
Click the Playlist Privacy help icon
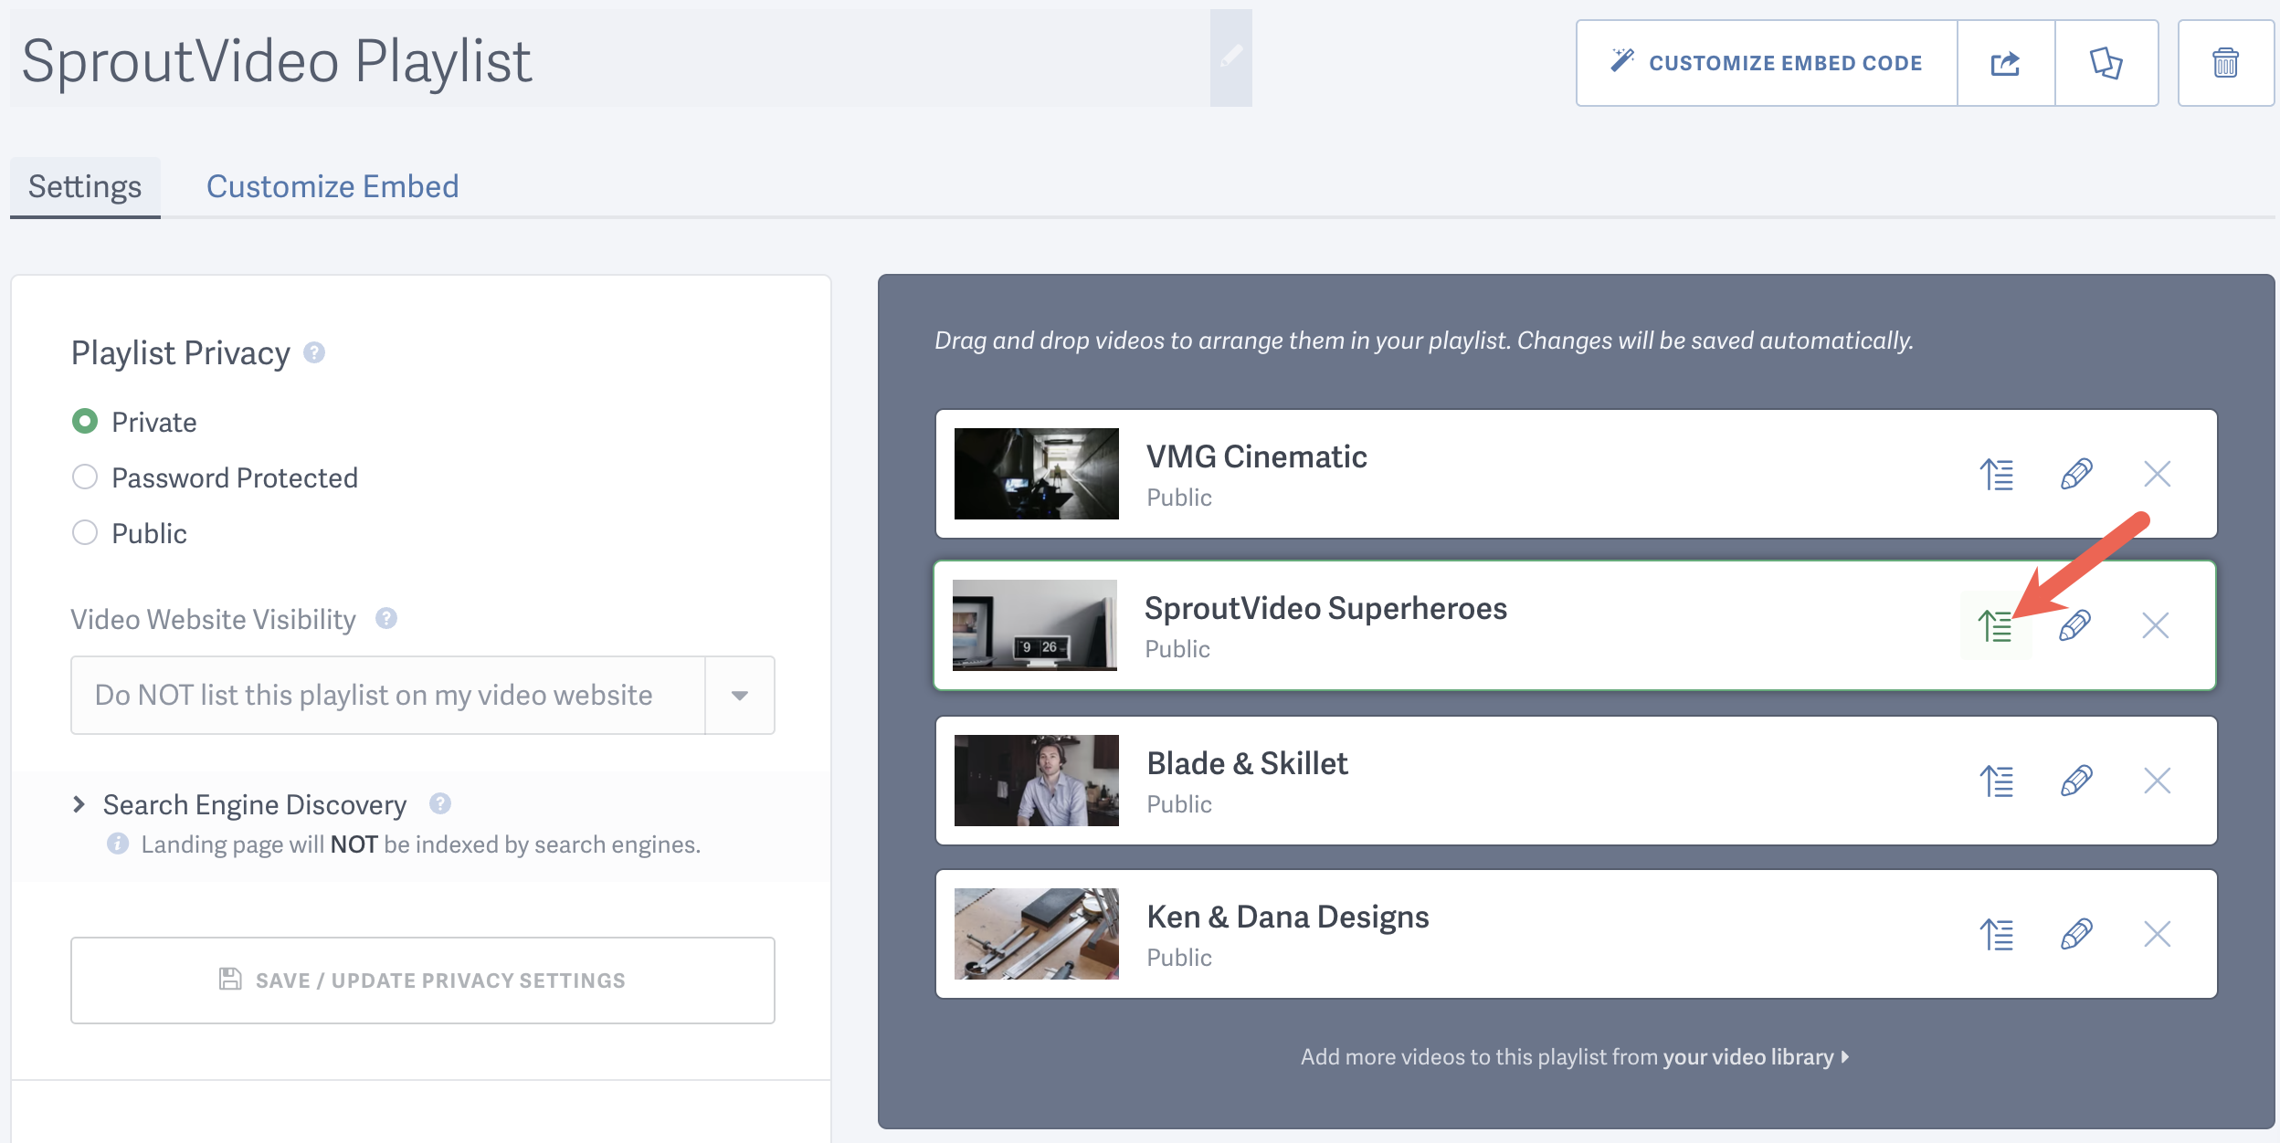point(314,351)
